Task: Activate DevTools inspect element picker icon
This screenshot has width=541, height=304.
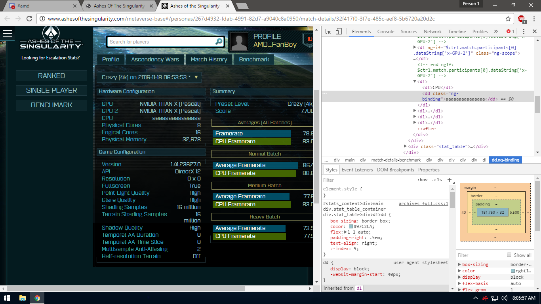Action: (x=328, y=32)
